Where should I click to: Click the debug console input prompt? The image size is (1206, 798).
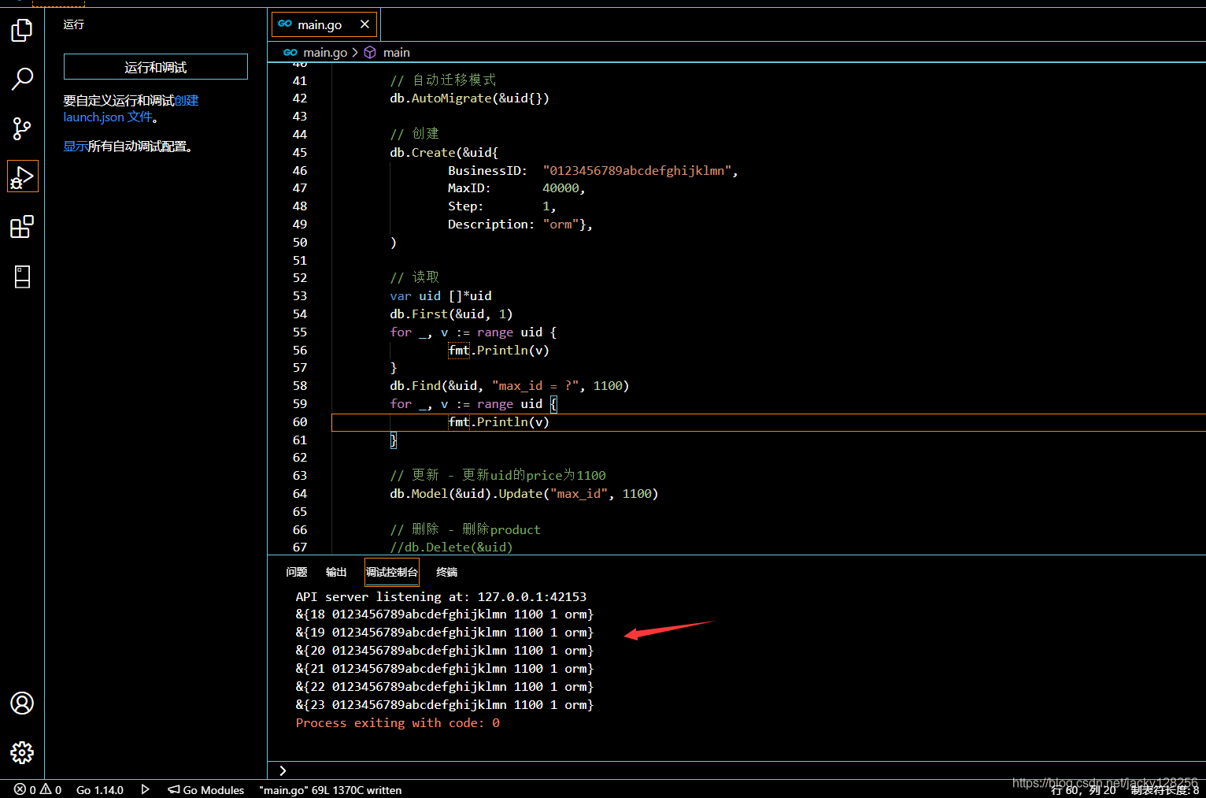click(736, 770)
